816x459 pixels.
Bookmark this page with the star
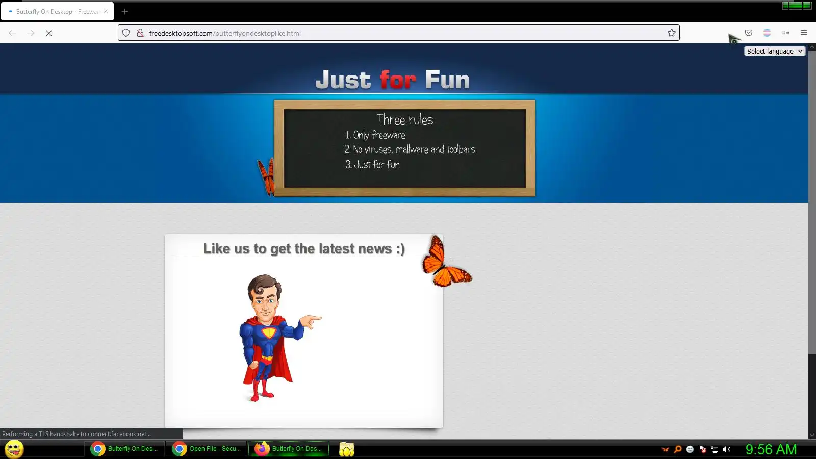point(672,33)
